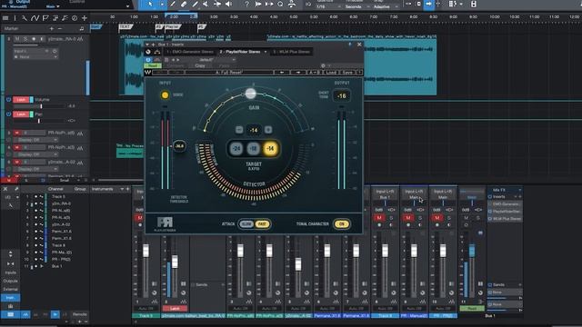582x327 pixels.
Task: Click the plus Add Tracks icon
Action: click(85, 18)
